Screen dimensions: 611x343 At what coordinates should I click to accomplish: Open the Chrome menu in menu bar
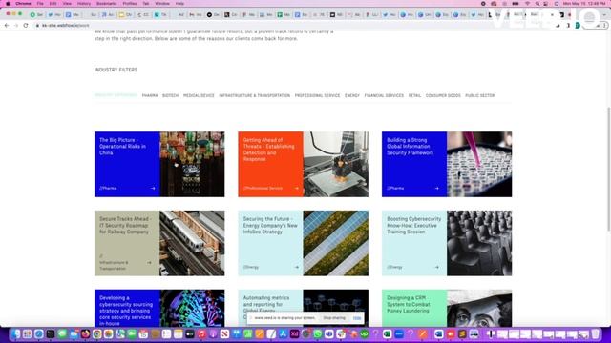point(23,4)
